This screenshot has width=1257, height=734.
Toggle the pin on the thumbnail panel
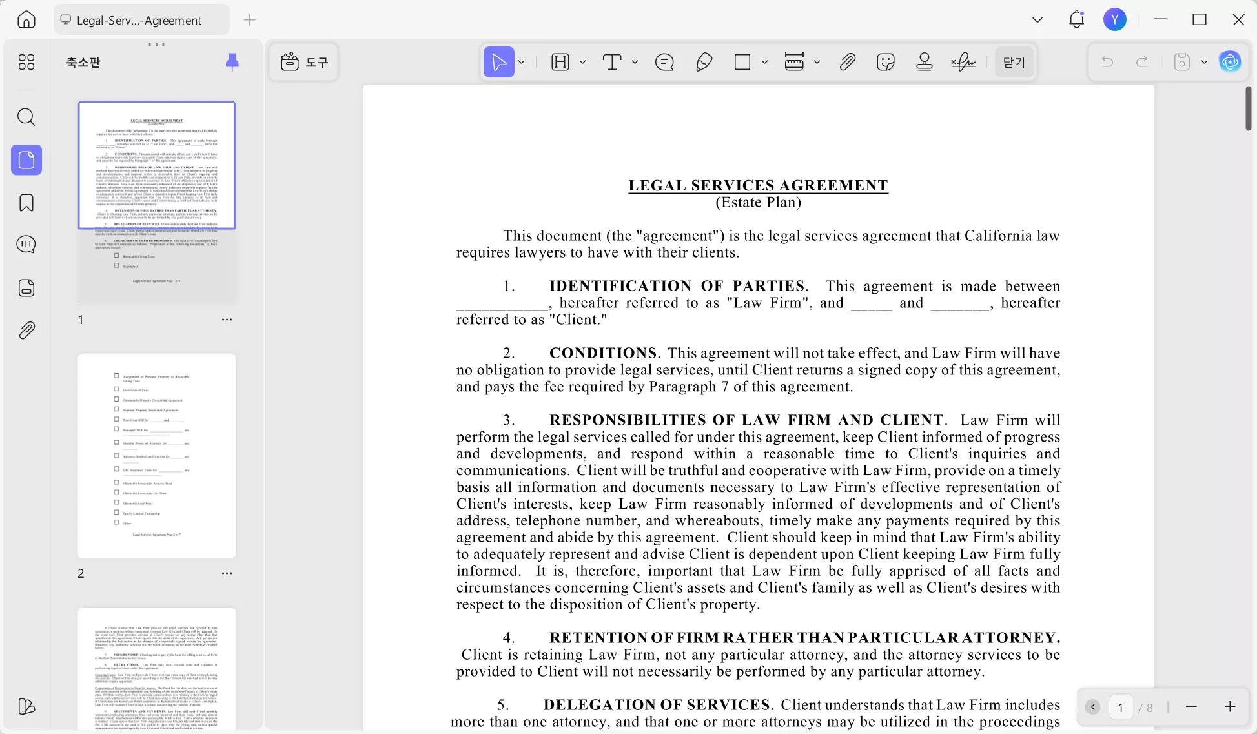(232, 62)
